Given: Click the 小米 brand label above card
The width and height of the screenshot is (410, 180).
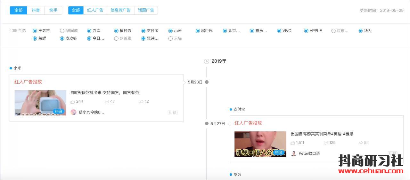Looking at the screenshot, I should (17, 68).
